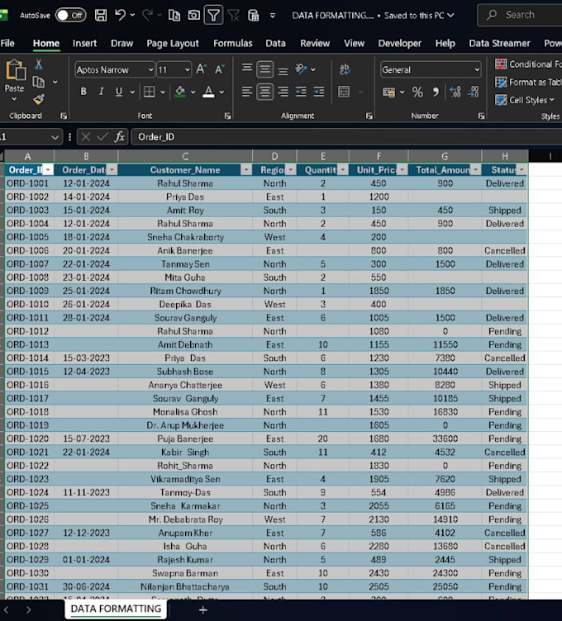
Task: Click the Borders grid icon
Action: coord(150,92)
